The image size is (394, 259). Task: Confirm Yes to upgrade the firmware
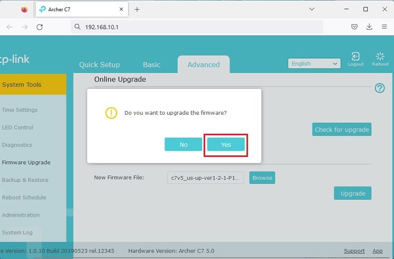226,144
